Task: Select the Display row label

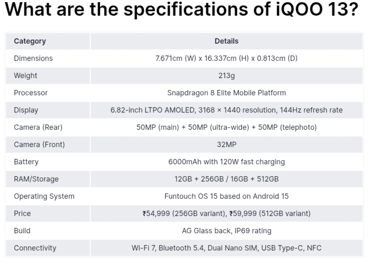Action: pos(26,110)
